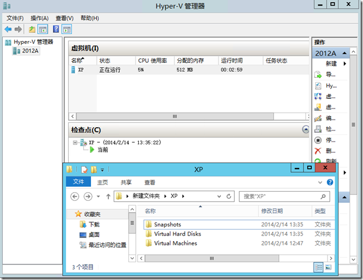Click forward arrow in XP explorer
The height and width of the screenshot is (280, 363).
(x=88, y=196)
